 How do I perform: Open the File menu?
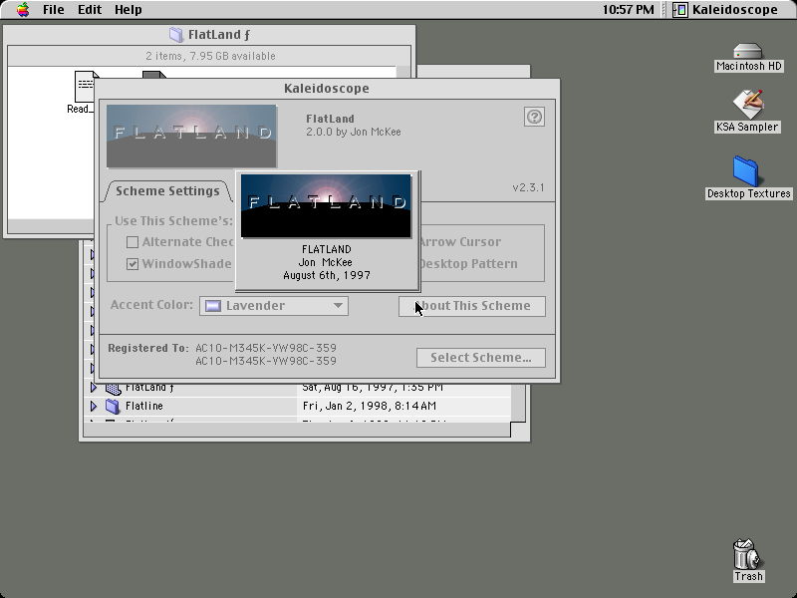[x=54, y=10]
